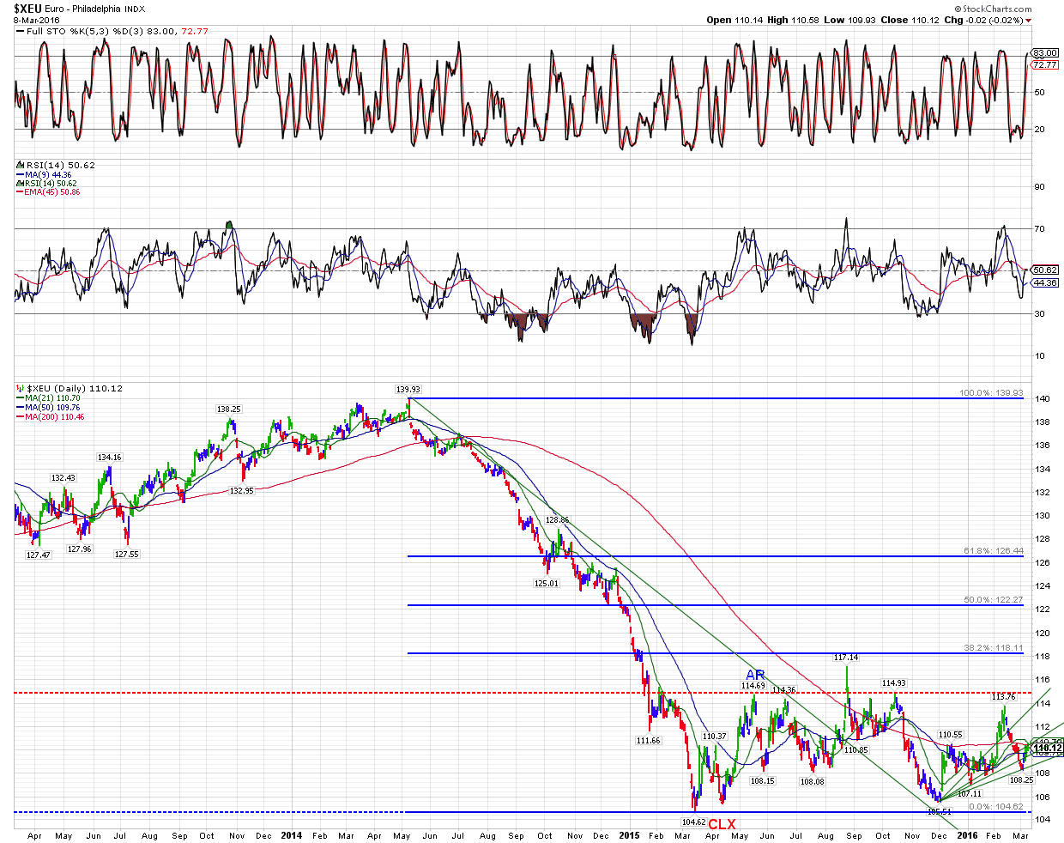The image size is (1064, 843).
Task: Click the 117.14 high price label
Action: click(x=845, y=658)
